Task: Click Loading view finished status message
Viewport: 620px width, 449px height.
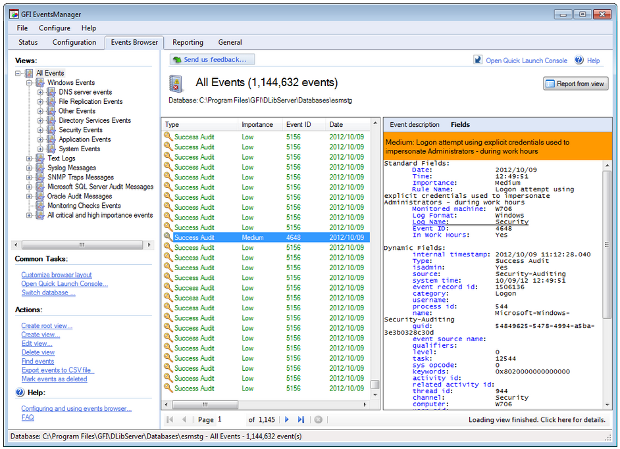Action: point(537,420)
